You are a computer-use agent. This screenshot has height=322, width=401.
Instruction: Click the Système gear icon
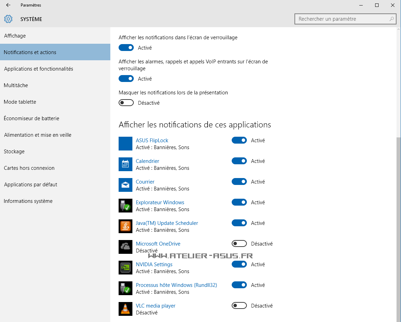click(x=8, y=19)
